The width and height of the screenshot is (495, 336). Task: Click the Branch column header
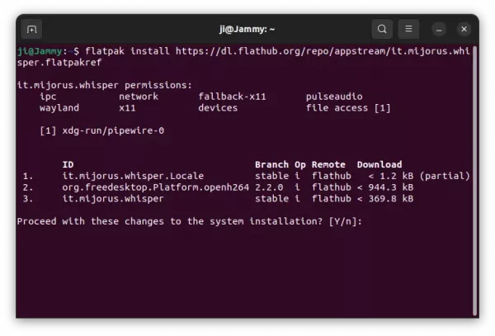coord(271,165)
